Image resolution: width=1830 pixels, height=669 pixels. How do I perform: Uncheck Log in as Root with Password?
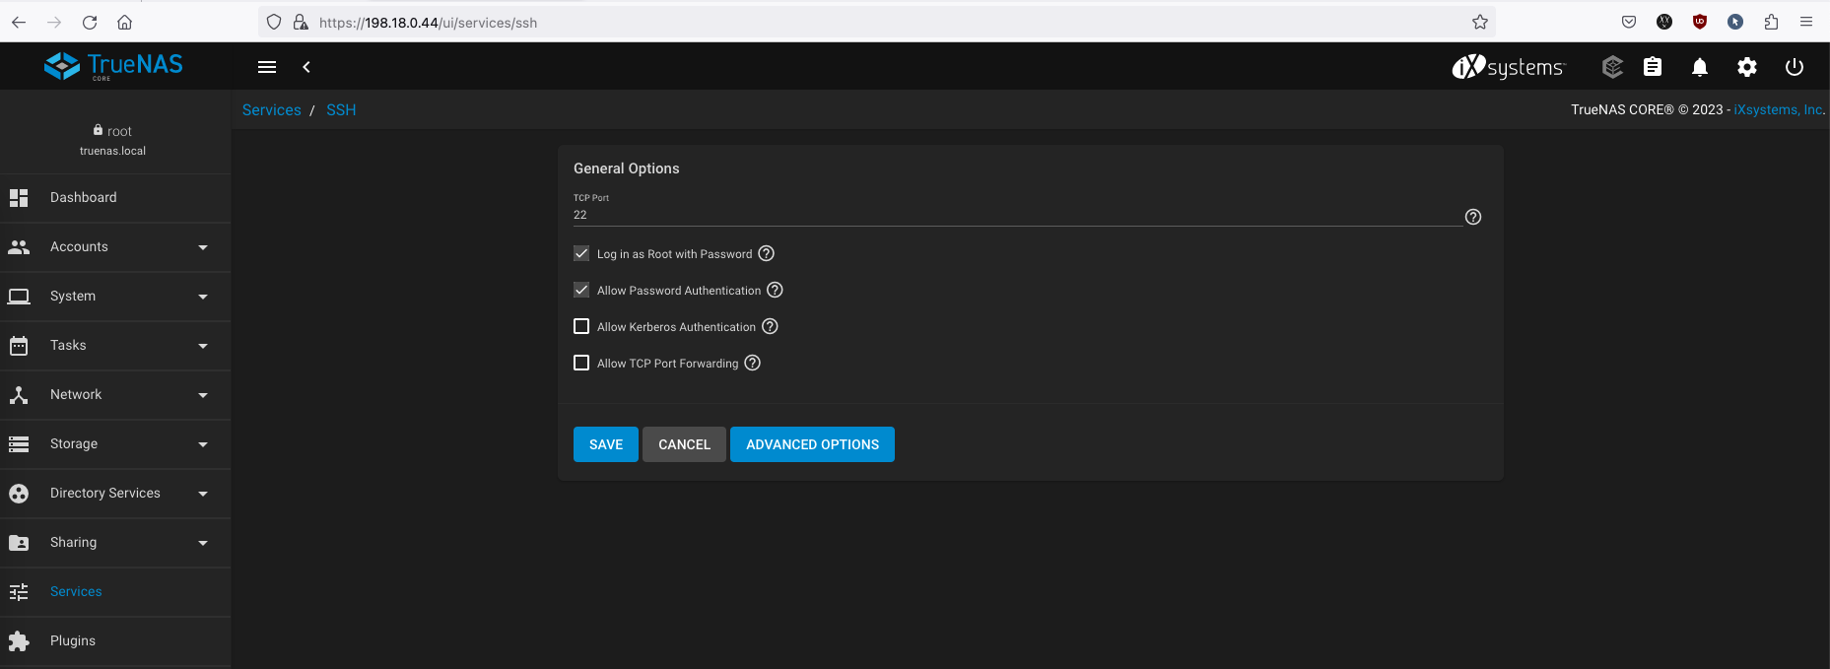(581, 253)
